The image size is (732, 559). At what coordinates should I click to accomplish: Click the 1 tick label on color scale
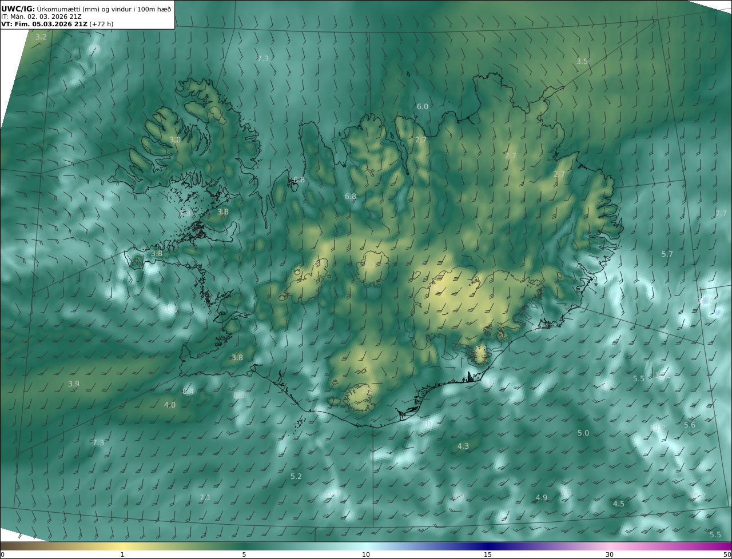pos(122,554)
